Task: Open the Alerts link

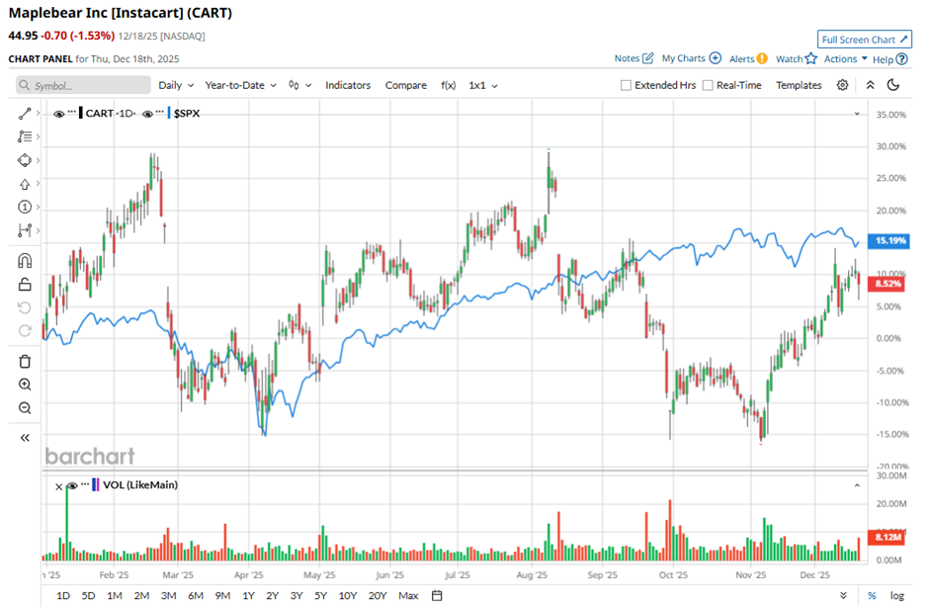Action: (742, 58)
